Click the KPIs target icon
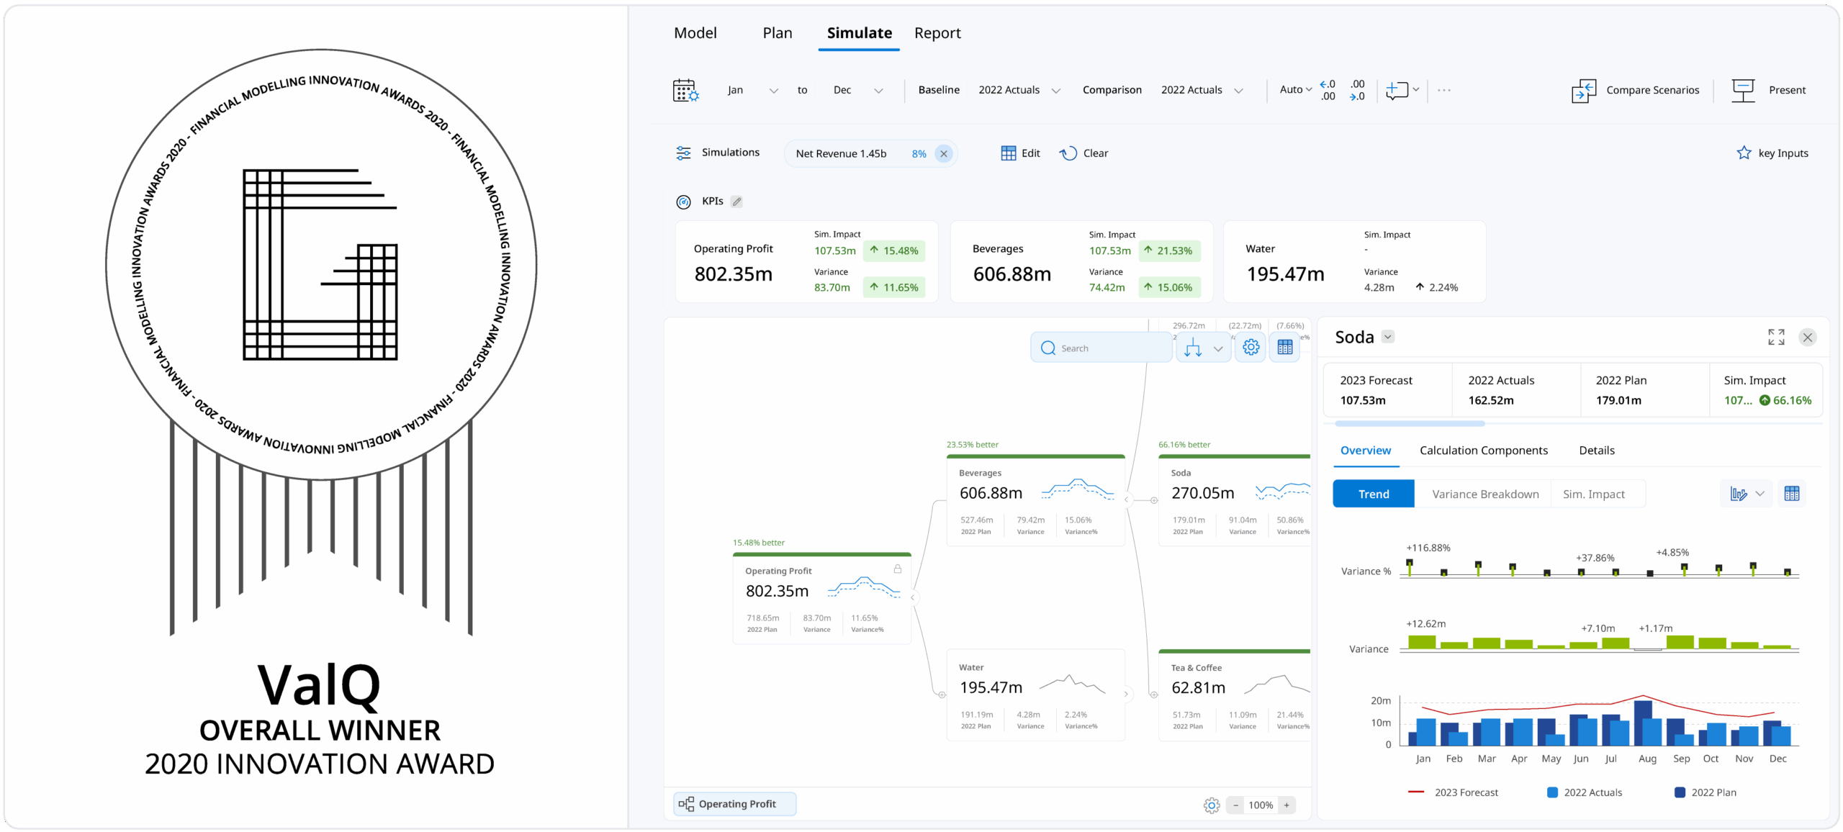1843x832 pixels. pos(684,202)
